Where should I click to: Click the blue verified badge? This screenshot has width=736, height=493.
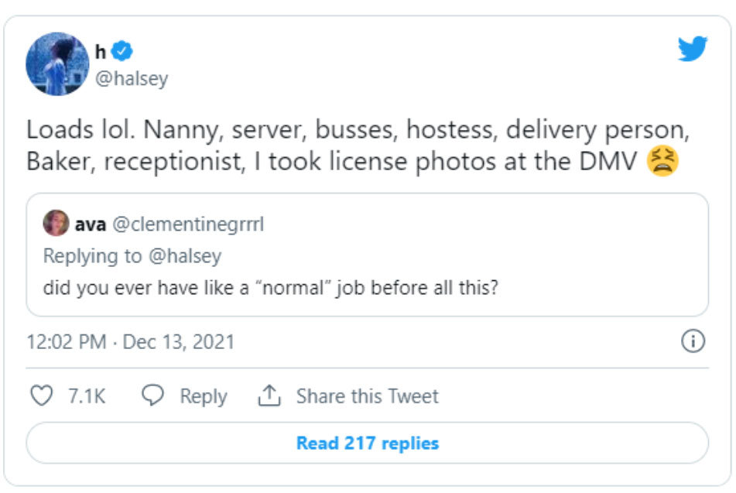[122, 52]
